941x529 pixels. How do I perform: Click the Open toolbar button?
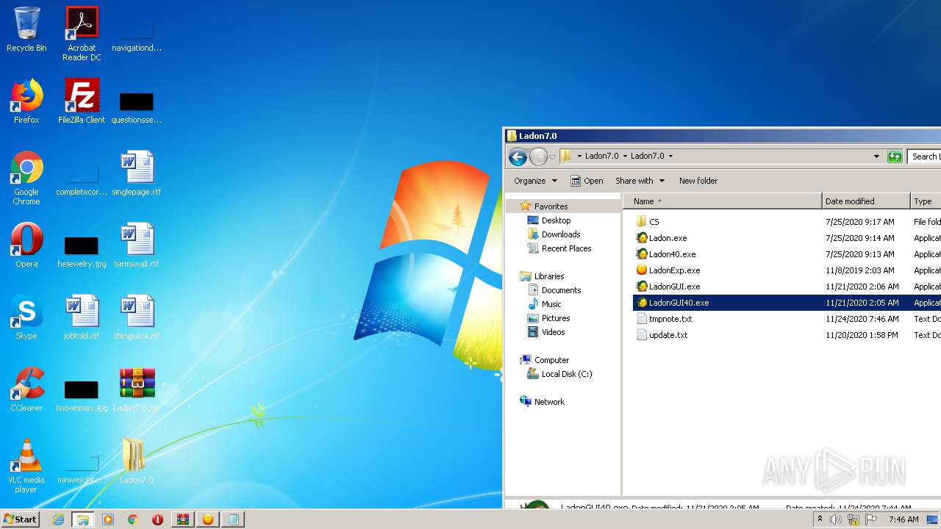587,181
